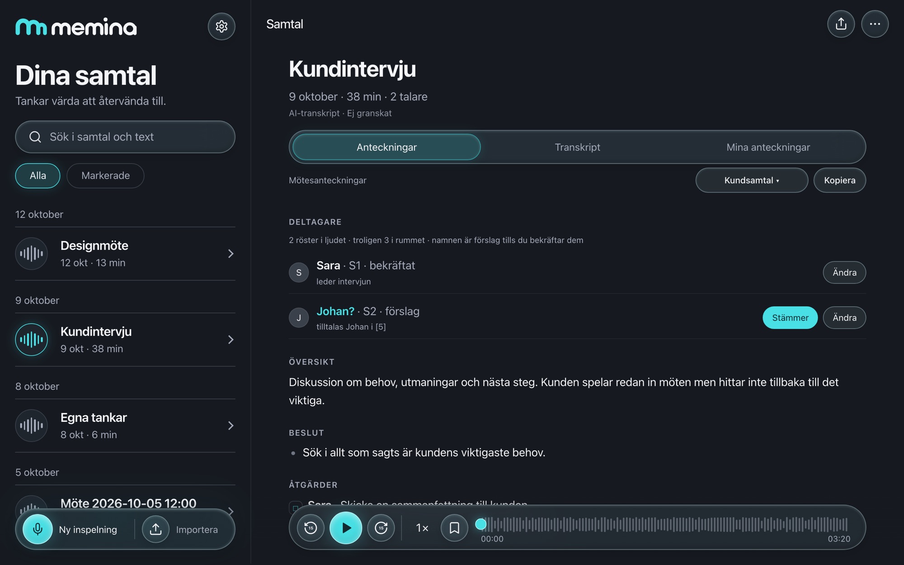The image size is (904, 565).
Task: Switch to the Mina anteckningar tab
Action: point(768,147)
